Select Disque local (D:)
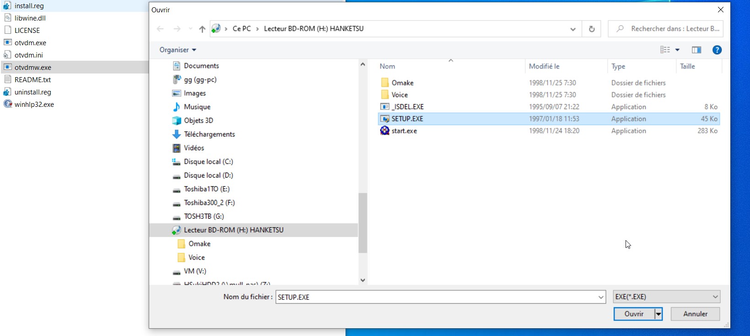Image resolution: width=750 pixels, height=336 pixels. (208, 175)
